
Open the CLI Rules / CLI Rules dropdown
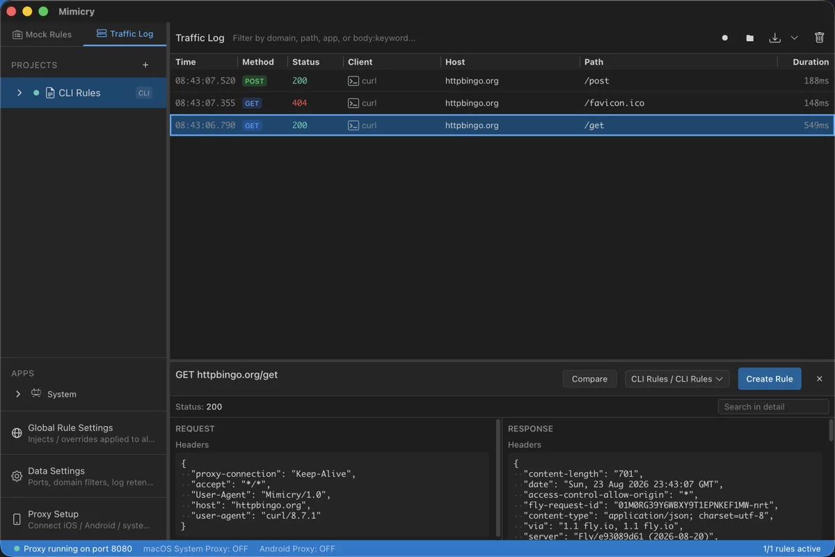point(677,379)
